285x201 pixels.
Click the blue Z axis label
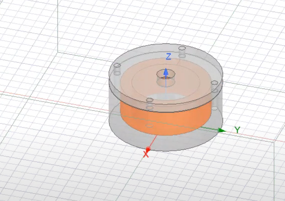tap(169, 57)
